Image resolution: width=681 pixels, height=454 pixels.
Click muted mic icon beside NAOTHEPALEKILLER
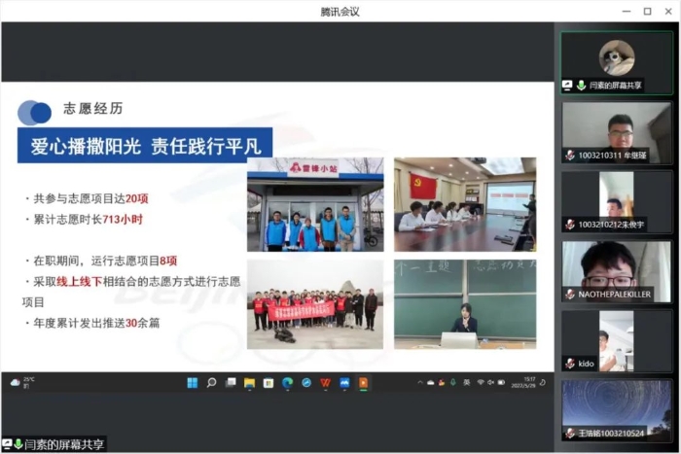pos(570,294)
